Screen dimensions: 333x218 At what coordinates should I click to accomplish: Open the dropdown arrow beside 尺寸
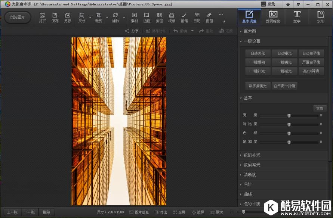(x=90, y=18)
